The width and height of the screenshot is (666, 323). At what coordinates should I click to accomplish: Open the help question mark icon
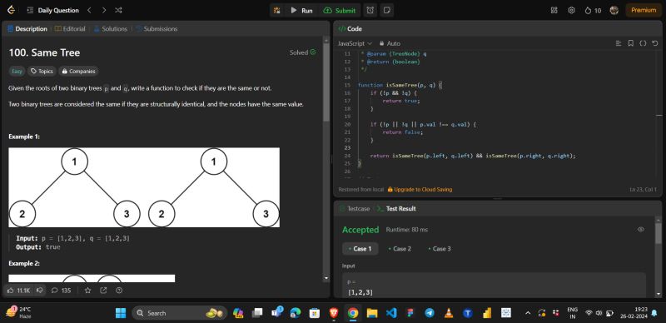(119, 291)
